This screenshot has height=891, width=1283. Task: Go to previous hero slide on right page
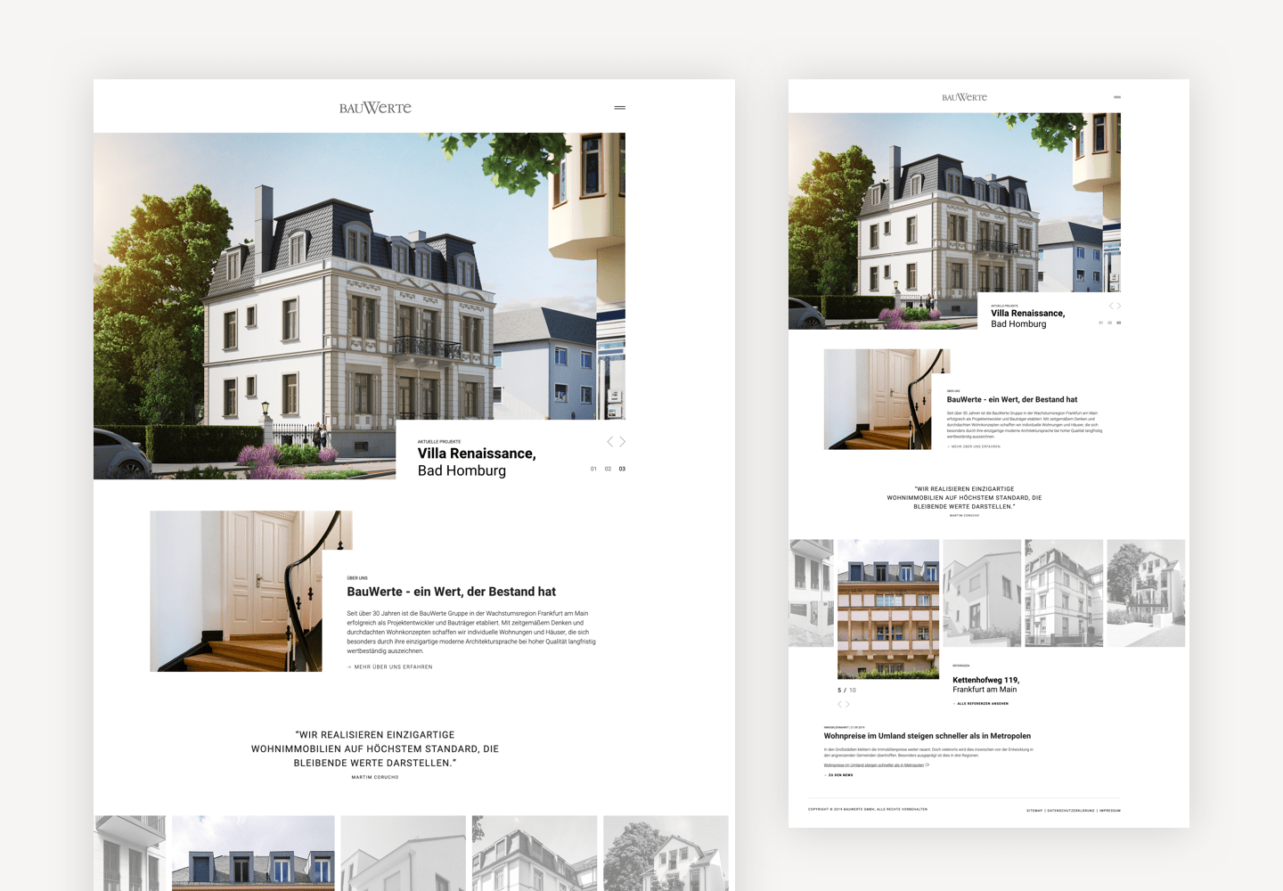click(1111, 306)
